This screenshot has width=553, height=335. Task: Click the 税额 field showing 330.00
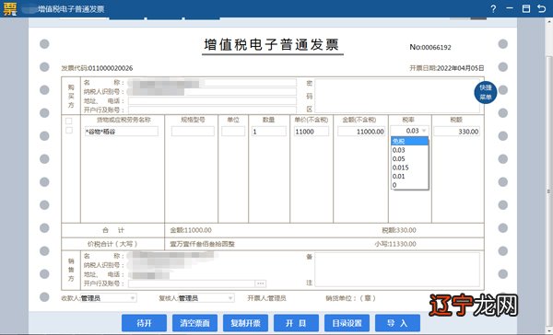(457, 132)
